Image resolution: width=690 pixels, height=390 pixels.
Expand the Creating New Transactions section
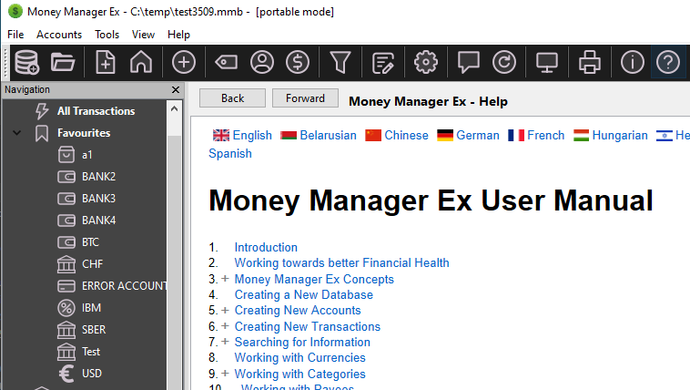pos(226,326)
